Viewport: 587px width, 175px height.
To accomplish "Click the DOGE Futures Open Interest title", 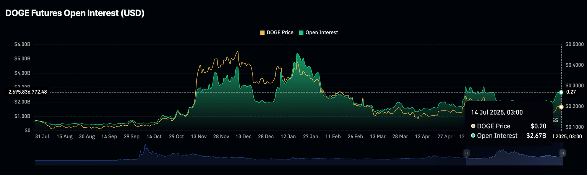I will pos(75,13).
